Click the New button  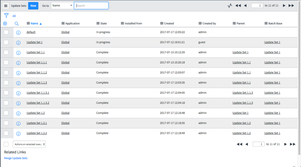pos(33,6)
